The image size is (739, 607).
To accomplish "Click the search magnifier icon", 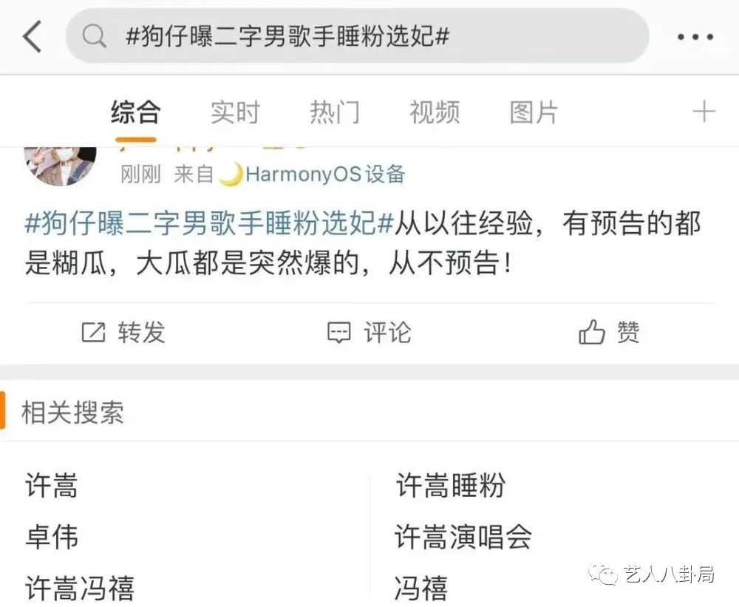I will coord(94,35).
